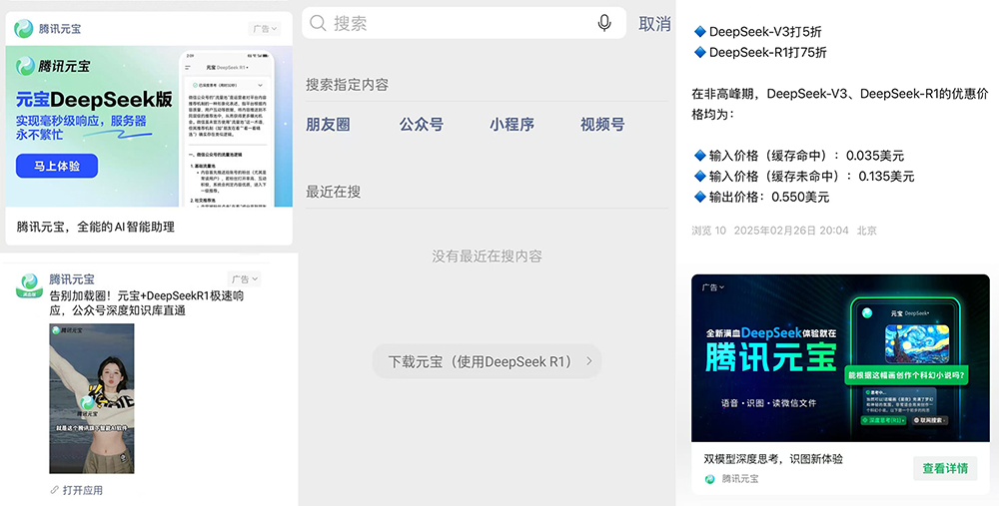The width and height of the screenshot is (999, 506).
Task: Open 广告 dropdown on dark 腾讯元宝 banner
Action: [713, 287]
